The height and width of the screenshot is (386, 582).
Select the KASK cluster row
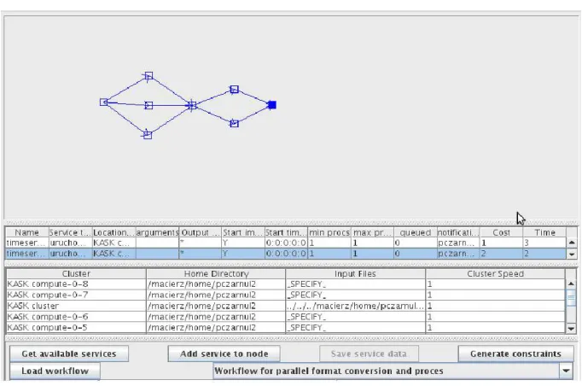286,306
